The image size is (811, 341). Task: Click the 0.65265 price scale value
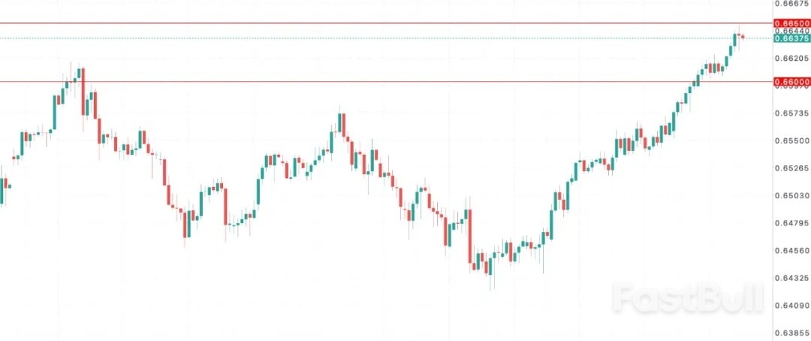[x=791, y=168]
